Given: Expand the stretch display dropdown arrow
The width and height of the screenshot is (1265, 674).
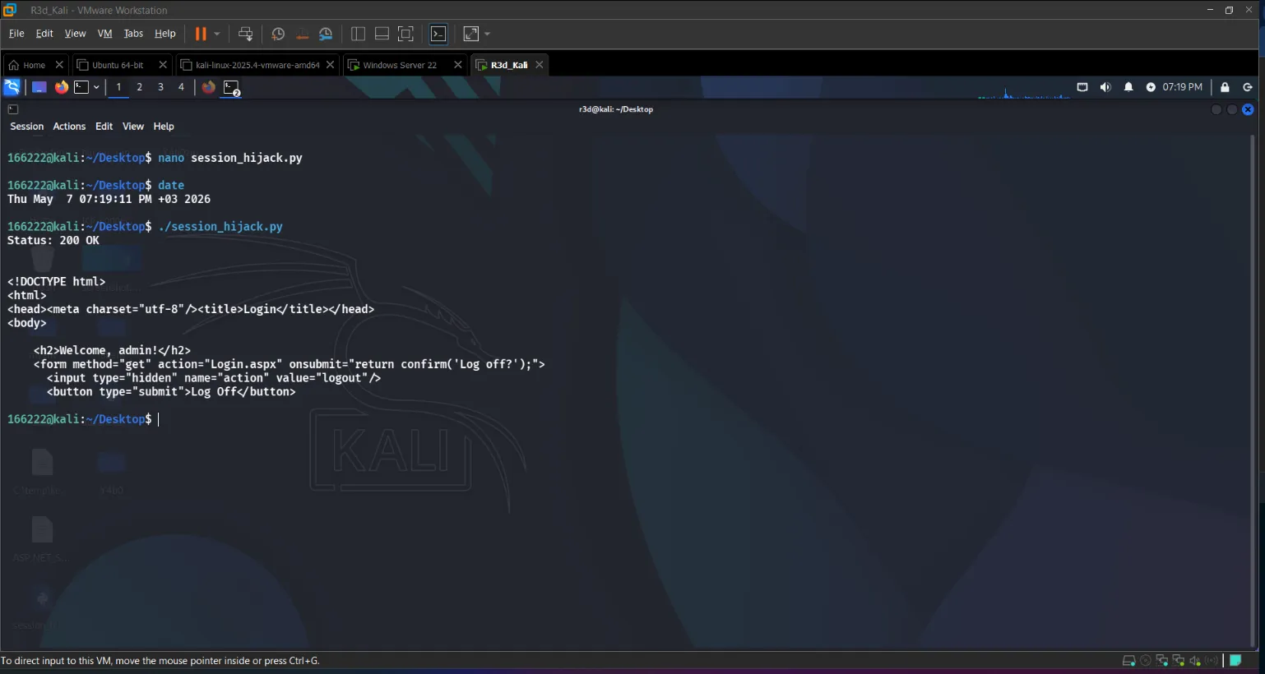Looking at the screenshot, I should 488,34.
